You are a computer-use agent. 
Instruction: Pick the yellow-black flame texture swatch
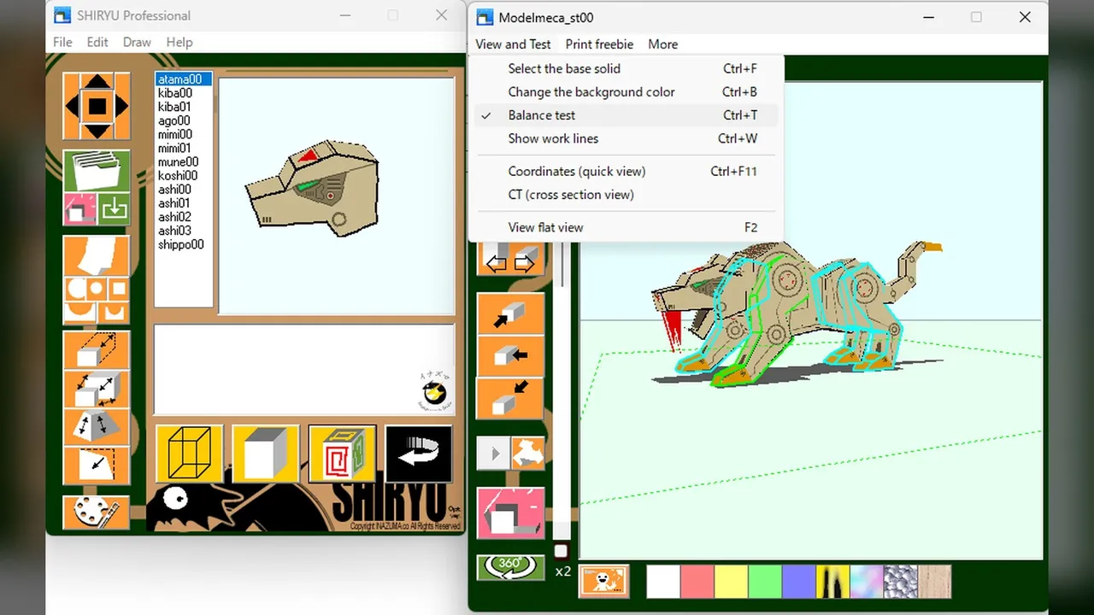[x=833, y=582]
